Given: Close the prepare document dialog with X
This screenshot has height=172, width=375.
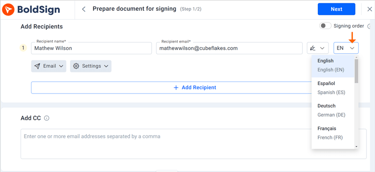Looking at the screenshot, I should [369, 9].
